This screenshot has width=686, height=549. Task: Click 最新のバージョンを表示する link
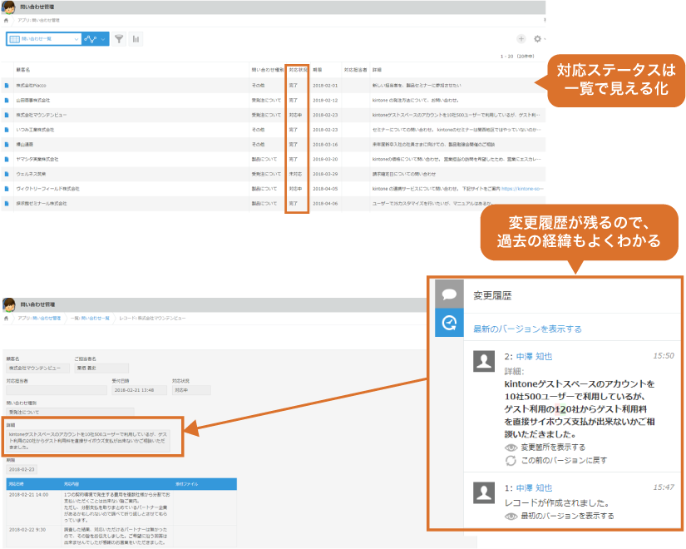pos(527,329)
